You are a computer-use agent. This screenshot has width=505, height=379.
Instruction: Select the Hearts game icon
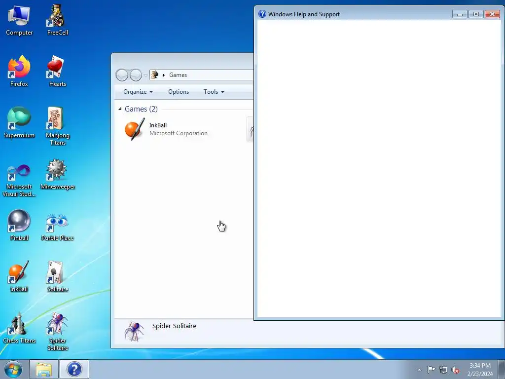[x=57, y=71]
